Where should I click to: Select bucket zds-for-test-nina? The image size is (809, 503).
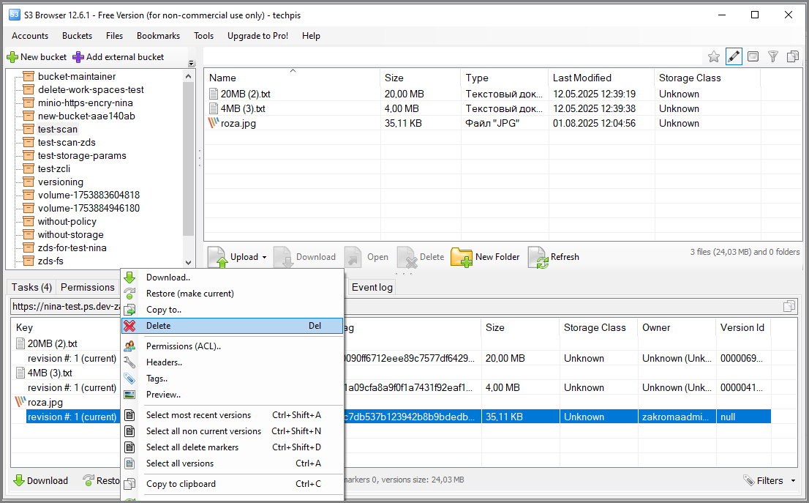(72, 248)
